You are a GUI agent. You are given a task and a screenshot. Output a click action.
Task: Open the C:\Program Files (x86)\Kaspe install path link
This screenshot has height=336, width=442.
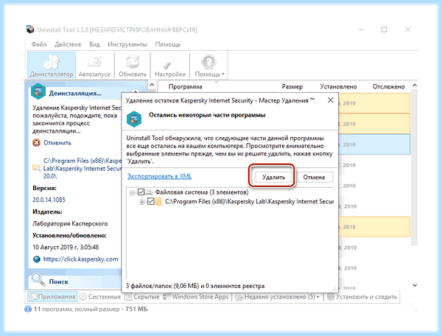(83, 168)
